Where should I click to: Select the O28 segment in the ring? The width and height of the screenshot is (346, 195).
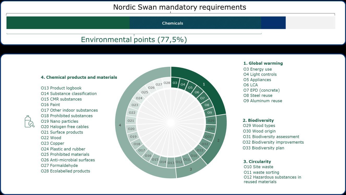tap(167, 83)
